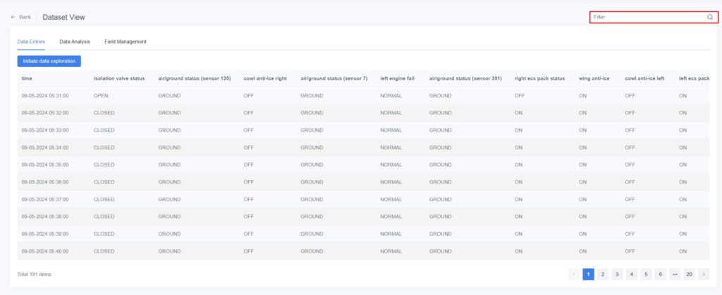Screen dimensions: 722x295
Task: Expand more pages via ellipsis button
Action: pos(675,274)
